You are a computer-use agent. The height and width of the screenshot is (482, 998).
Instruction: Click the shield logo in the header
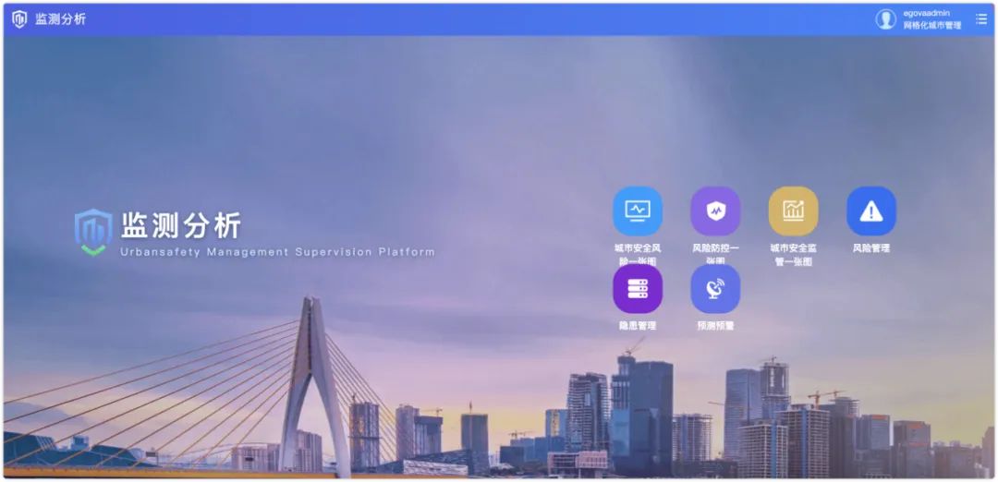19,19
